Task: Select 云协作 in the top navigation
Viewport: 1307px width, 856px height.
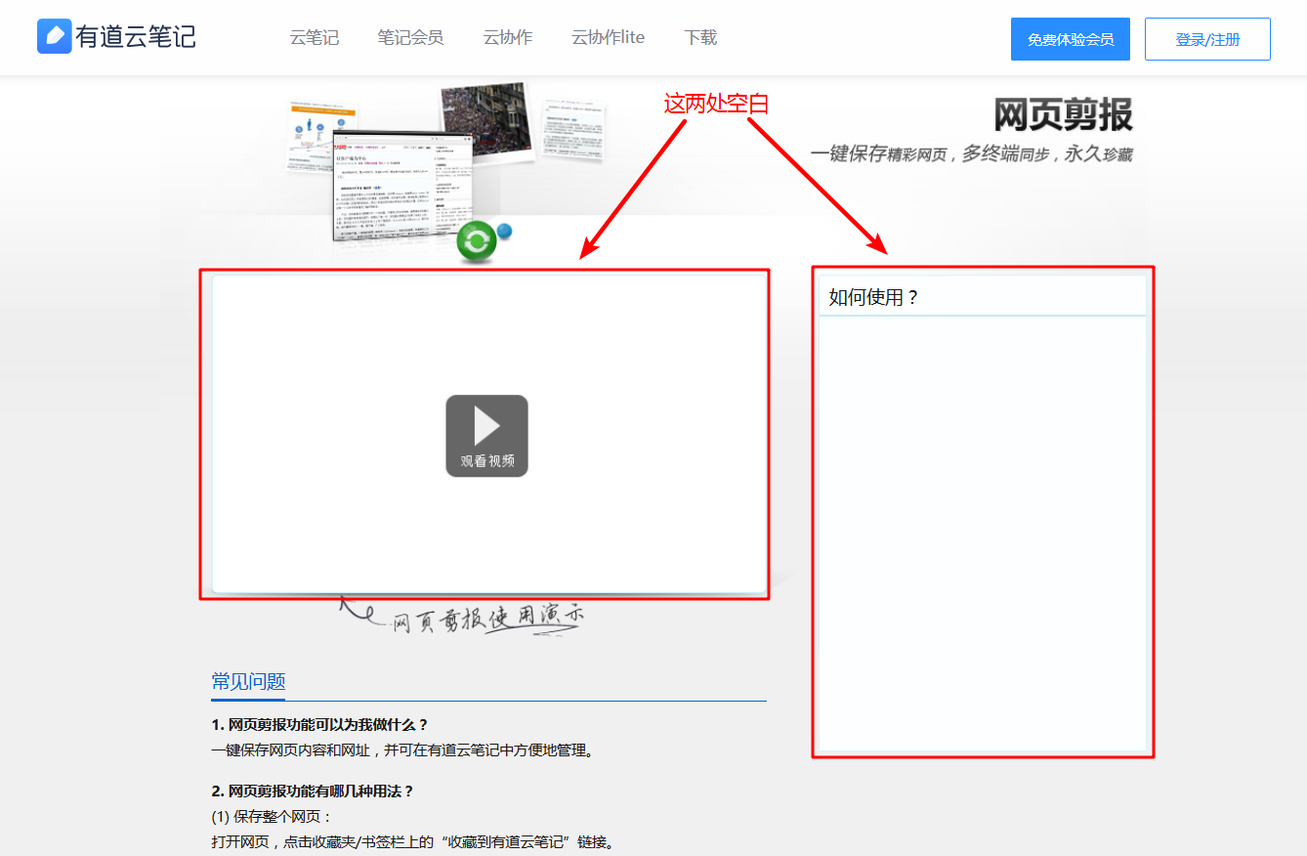Action: [x=507, y=37]
